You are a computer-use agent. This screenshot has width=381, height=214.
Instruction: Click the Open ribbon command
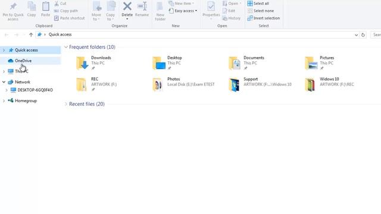pyautogui.click(x=232, y=4)
